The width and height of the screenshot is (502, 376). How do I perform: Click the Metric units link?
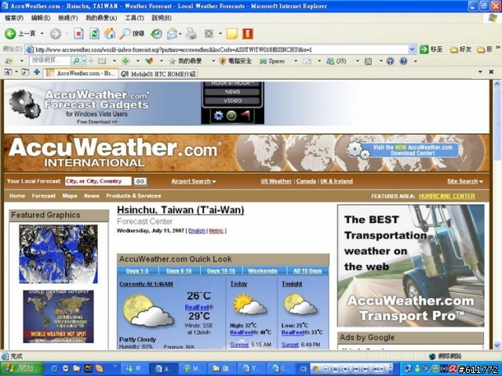216,231
